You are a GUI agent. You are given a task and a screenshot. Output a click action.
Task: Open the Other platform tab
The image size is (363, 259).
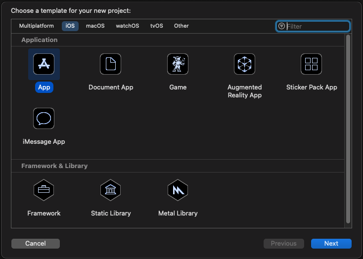(x=181, y=26)
